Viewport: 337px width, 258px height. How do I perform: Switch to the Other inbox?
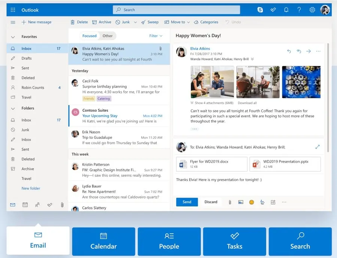[107, 36]
